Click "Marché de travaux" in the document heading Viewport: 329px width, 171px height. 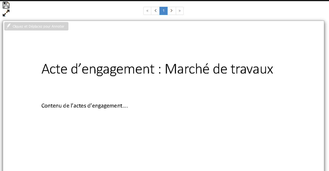pos(219,69)
